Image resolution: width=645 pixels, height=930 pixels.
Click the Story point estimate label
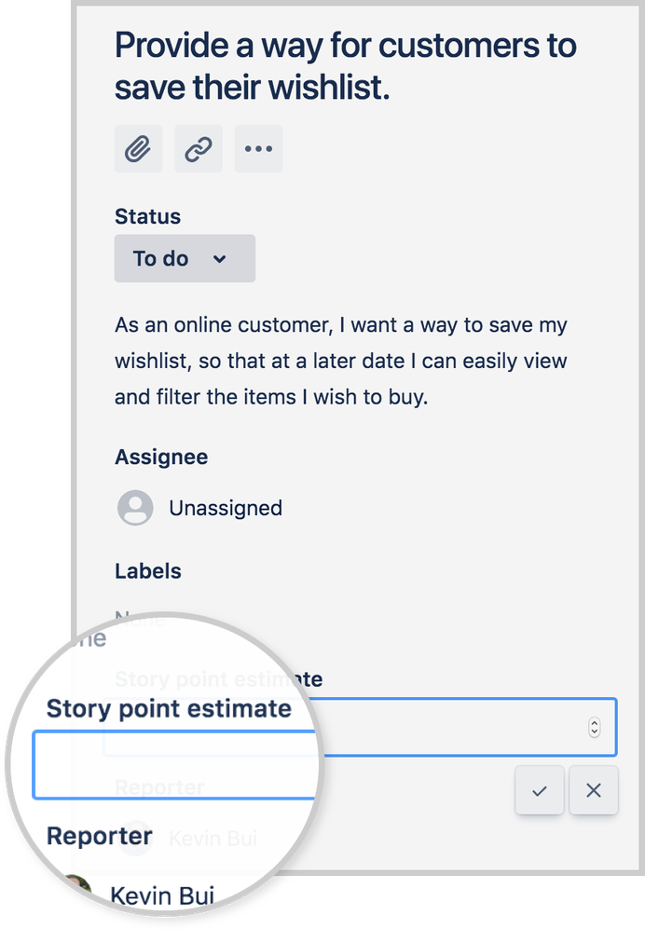click(170, 708)
